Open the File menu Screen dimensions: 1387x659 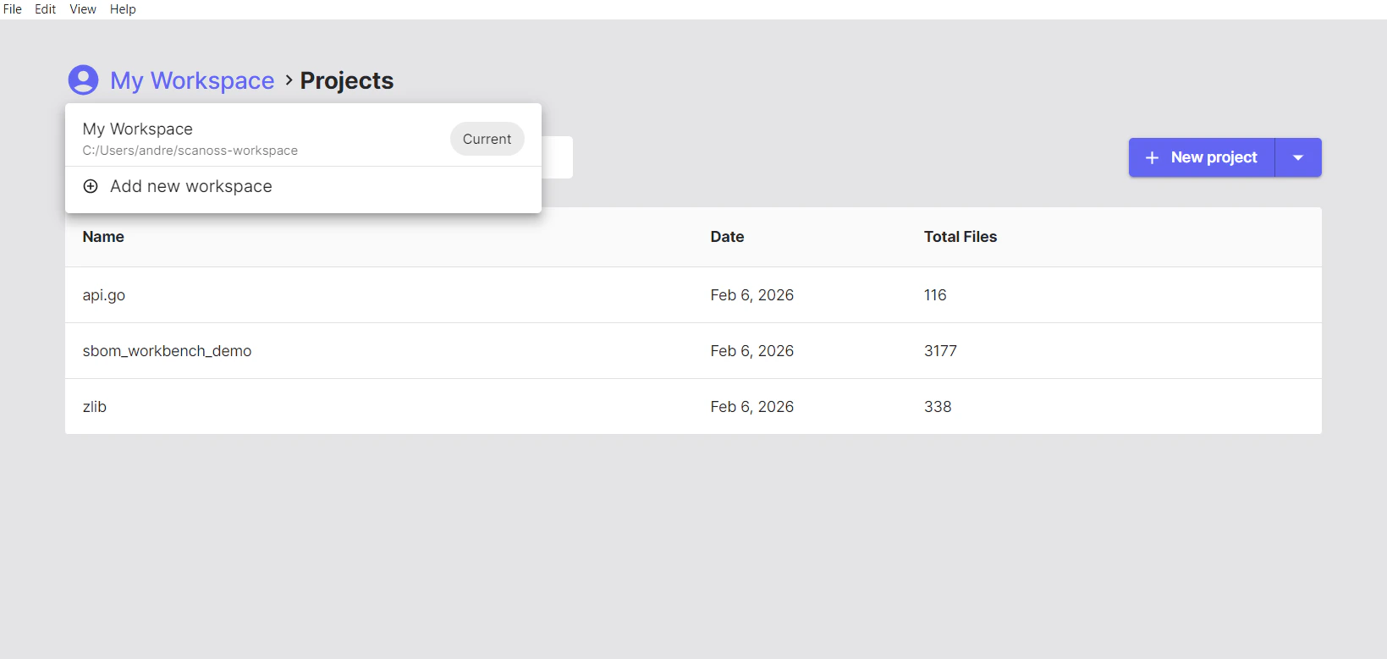[13, 9]
